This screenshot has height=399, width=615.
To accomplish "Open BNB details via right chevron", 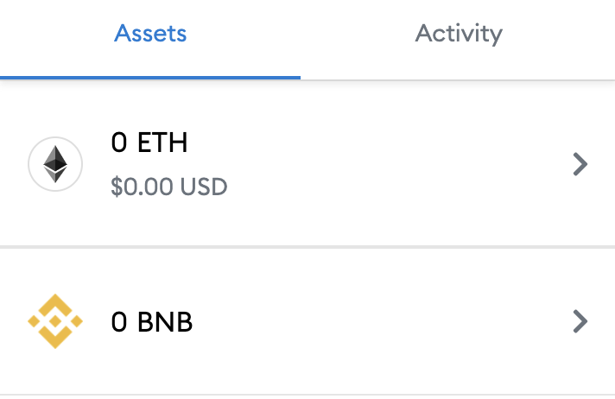I will click(580, 321).
